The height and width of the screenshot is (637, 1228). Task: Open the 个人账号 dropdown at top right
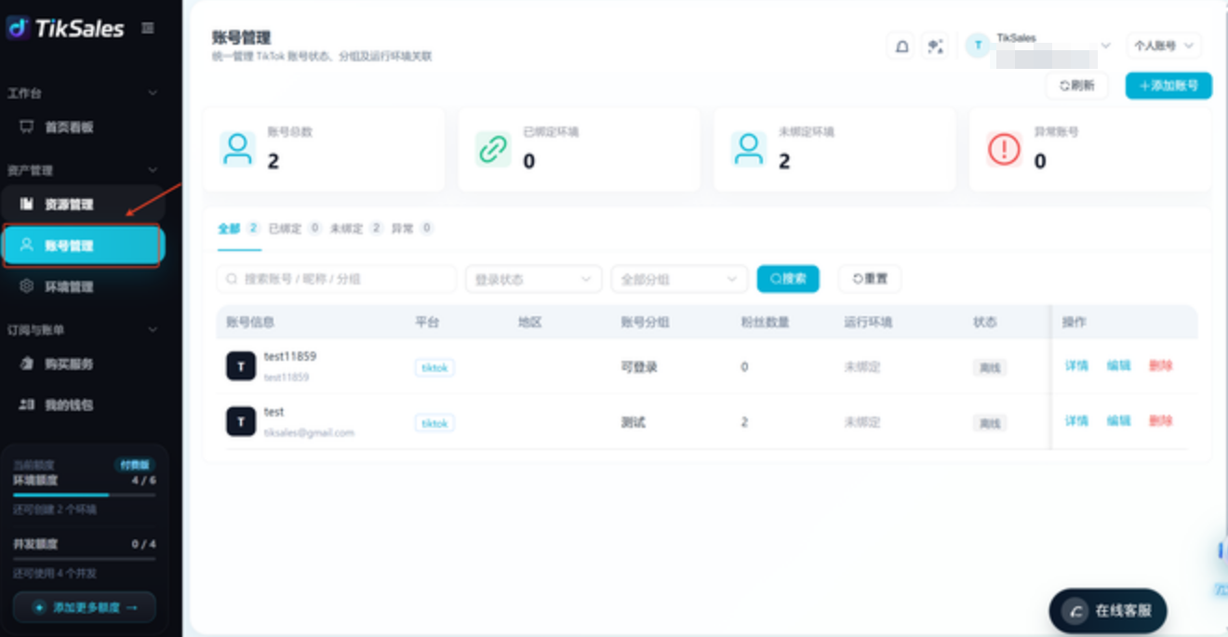click(x=1163, y=46)
